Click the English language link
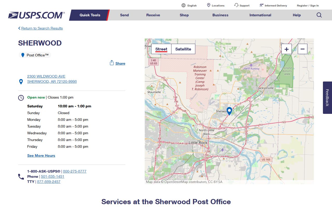 coord(192,5)
